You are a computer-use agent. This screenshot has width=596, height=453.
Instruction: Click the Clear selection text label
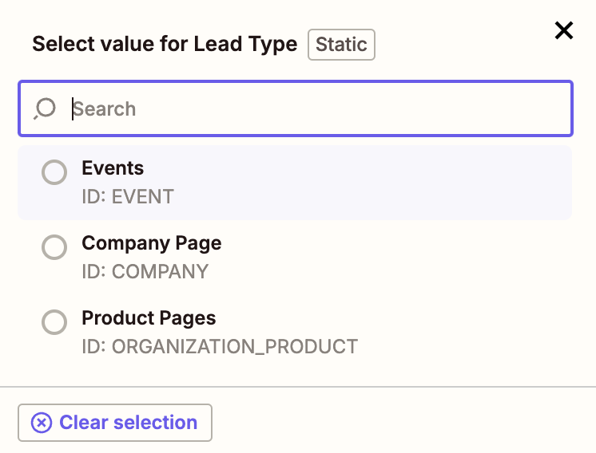click(128, 423)
